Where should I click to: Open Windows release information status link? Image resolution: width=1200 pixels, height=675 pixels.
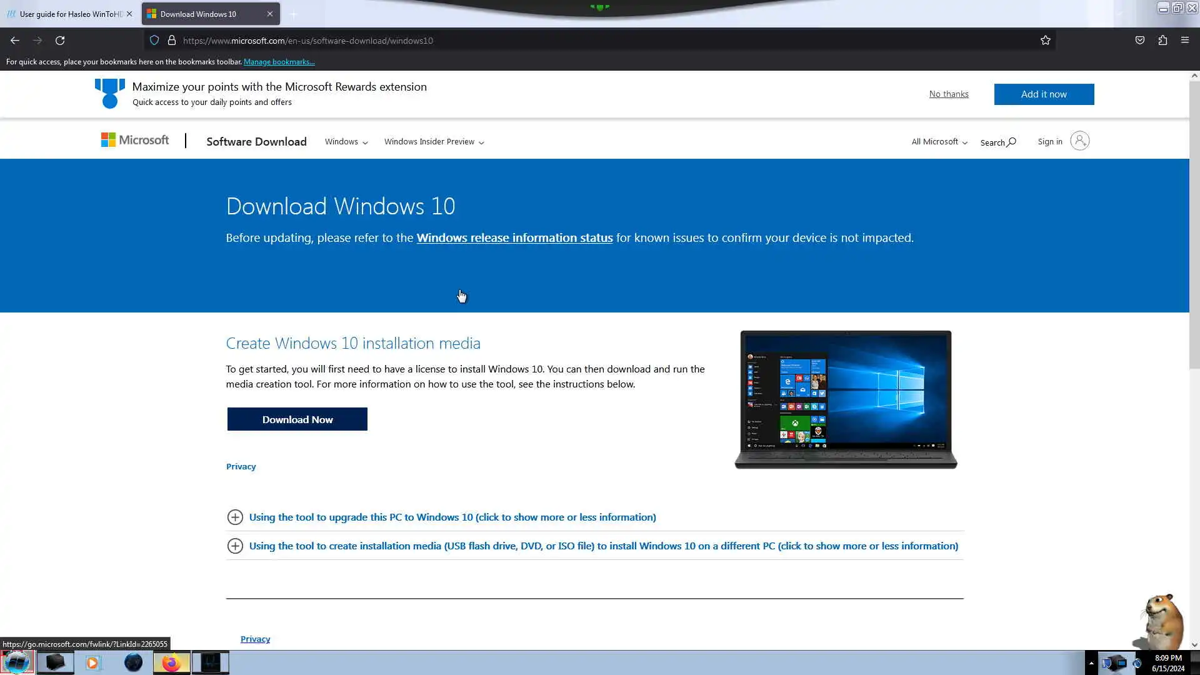click(x=514, y=238)
